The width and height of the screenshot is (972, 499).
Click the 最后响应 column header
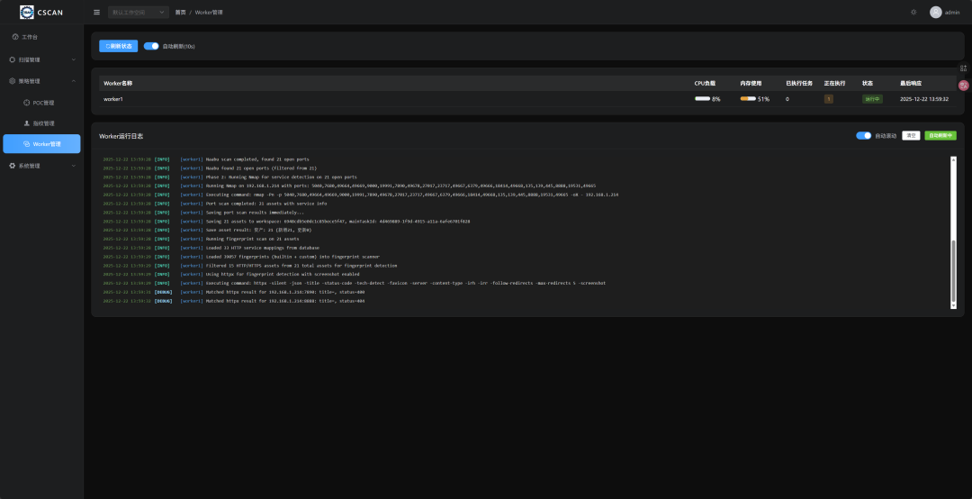pyautogui.click(x=911, y=83)
